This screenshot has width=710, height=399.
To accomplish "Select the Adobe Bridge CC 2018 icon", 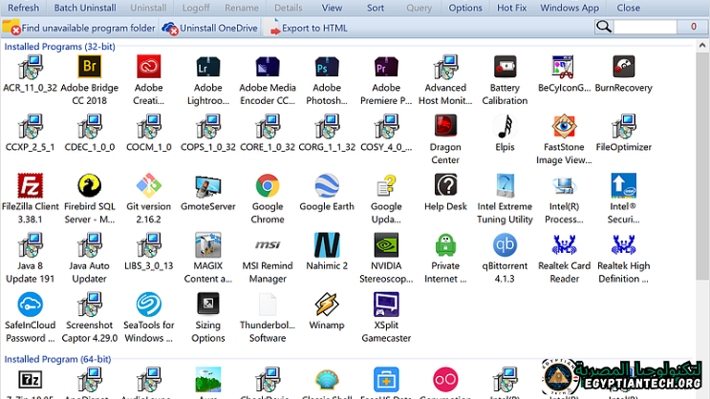I will 89,67.
